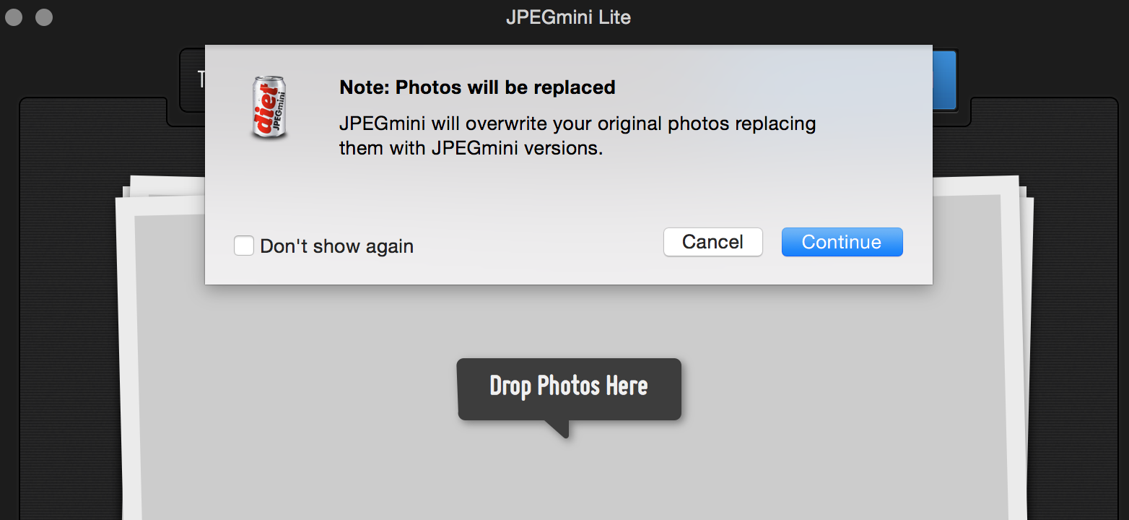Click the diet soda can icon
The width and height of the screenshot is (1129, 520).
pyautogui.click(x=269, y=108)
